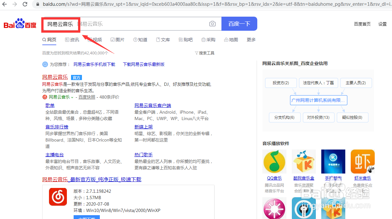Open the 虾米音乐 text link
This screenshot has width=392, height=219.
tap(363, 178)
